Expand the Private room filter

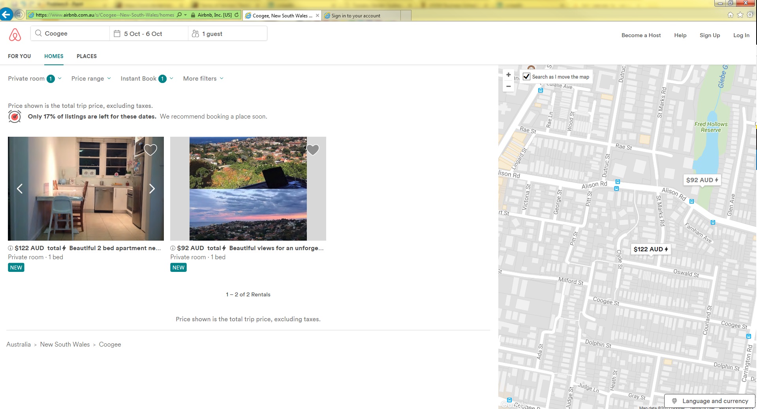pyautogui.click(x=35, y=79)
